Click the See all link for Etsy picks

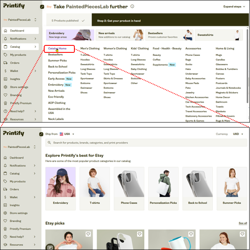click(x=243, y=223)
